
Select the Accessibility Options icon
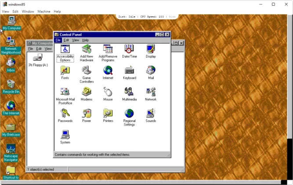(65, 49)
